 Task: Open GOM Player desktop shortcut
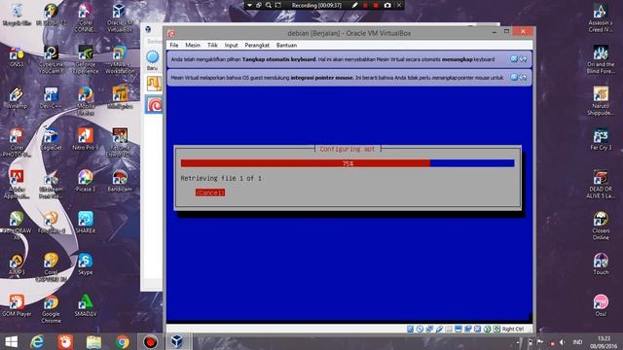17,306
